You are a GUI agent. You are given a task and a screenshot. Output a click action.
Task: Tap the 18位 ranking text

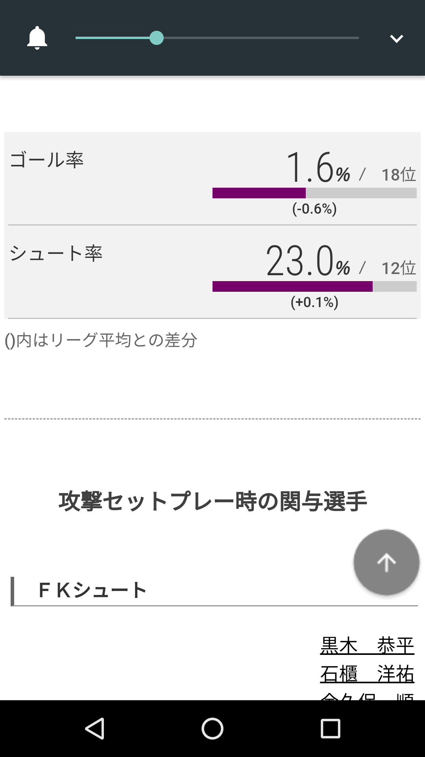398,174
